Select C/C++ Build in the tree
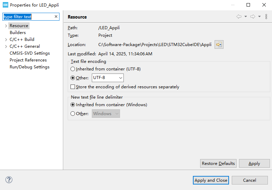272x190 pixels. pyautogui.click(x=22, y=40)
